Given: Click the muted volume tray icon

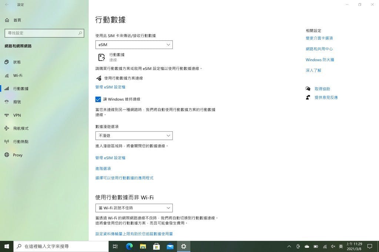Looking at the screenshot, I should (x=333, y=246).
